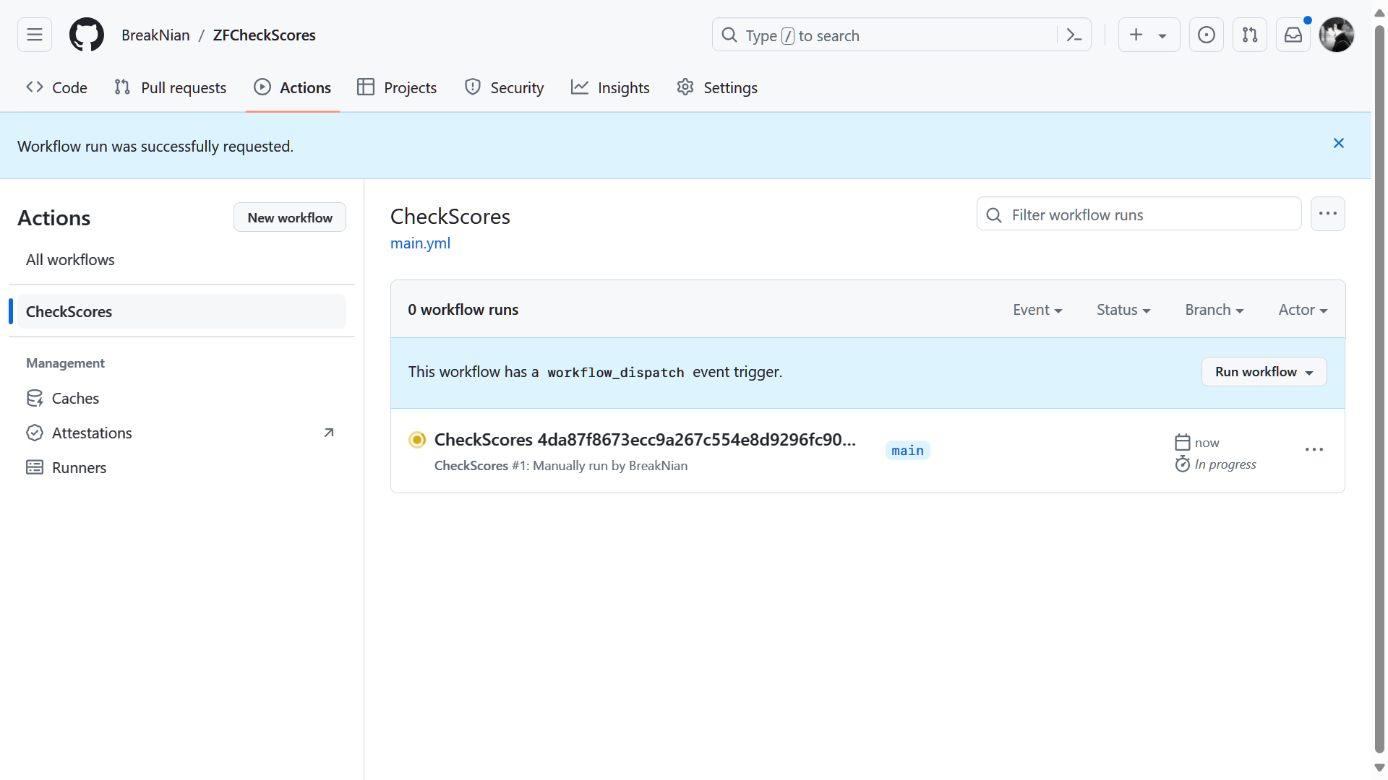This screenshot has height=780, width=1388.
Task: Click the stopwatch icon beside In progress
Action: tap(1183, 464)
